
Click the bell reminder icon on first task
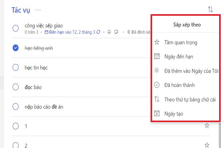click(109, 32)
